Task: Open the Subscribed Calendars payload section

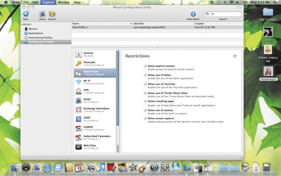Action: [95, 138]
